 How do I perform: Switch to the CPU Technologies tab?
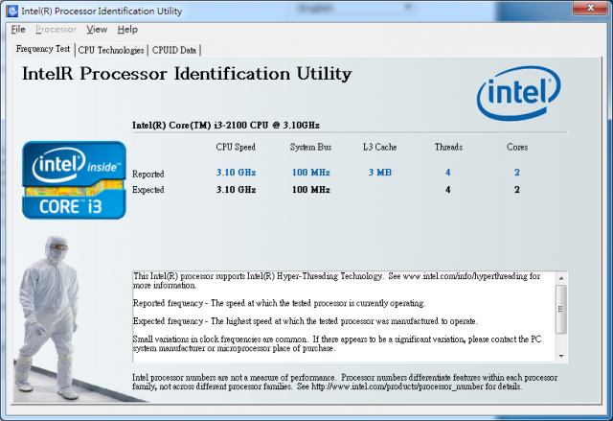[x=111, y=50]
